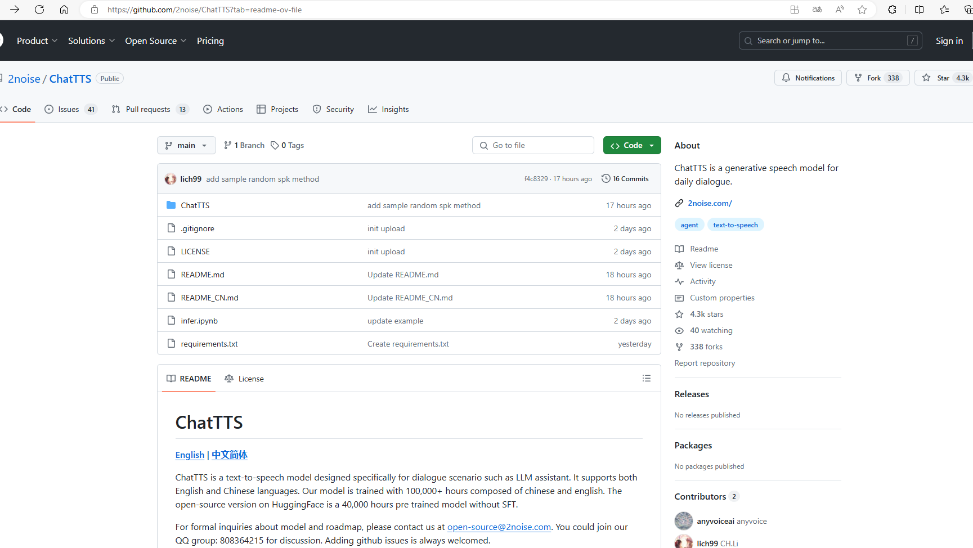Reload the page with the refresh icon
Image resolution: width=973 pixels, height=548 pixels.
click(x=39, y=10)
